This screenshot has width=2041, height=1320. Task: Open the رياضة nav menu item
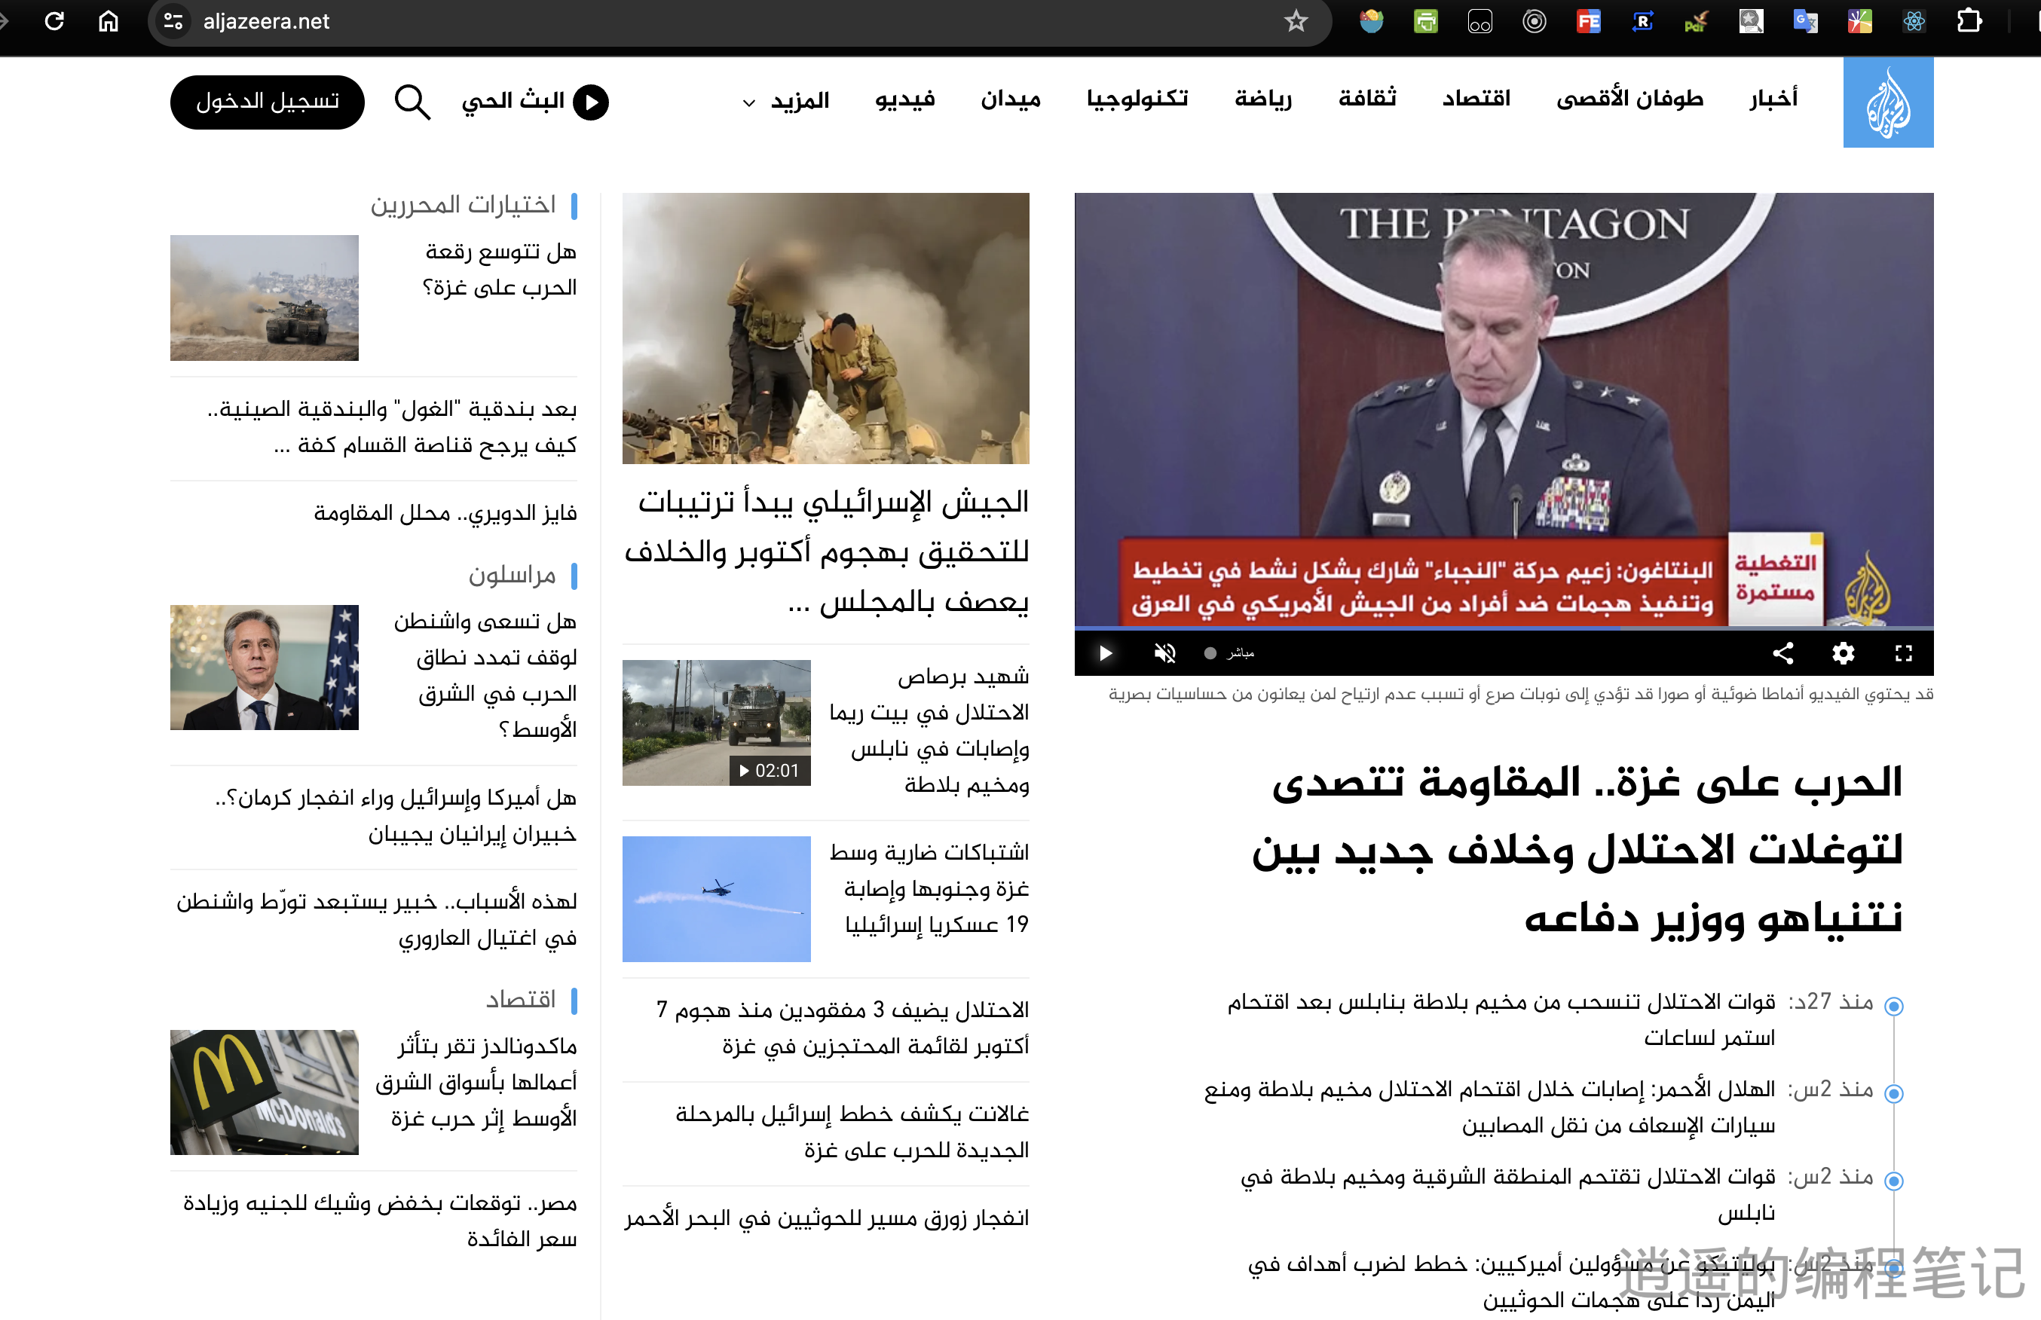(1262, 99)
